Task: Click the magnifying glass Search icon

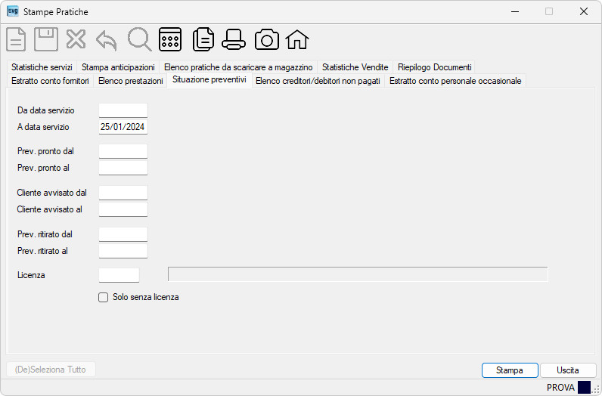Action: coord(139,39)
